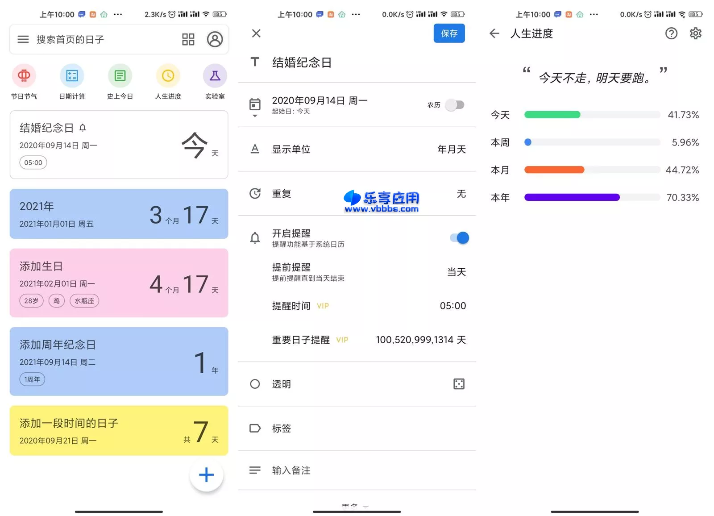This screenshot has width=714, height=516.
Task: Open the 重复 repeat option showing 无
Action: [x=357, y=194]
